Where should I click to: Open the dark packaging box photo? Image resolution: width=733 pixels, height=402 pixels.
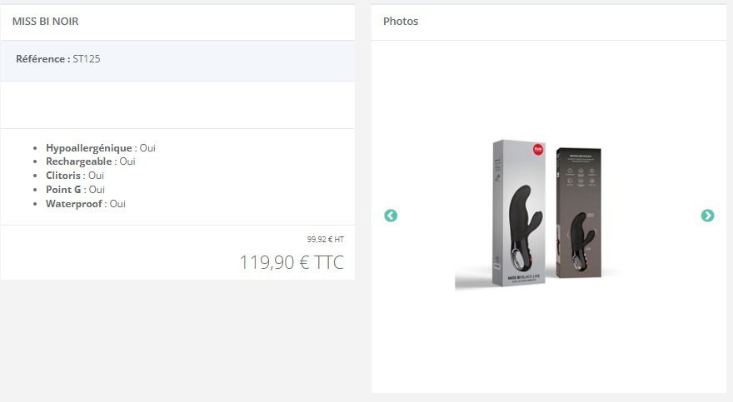point(579,213)
